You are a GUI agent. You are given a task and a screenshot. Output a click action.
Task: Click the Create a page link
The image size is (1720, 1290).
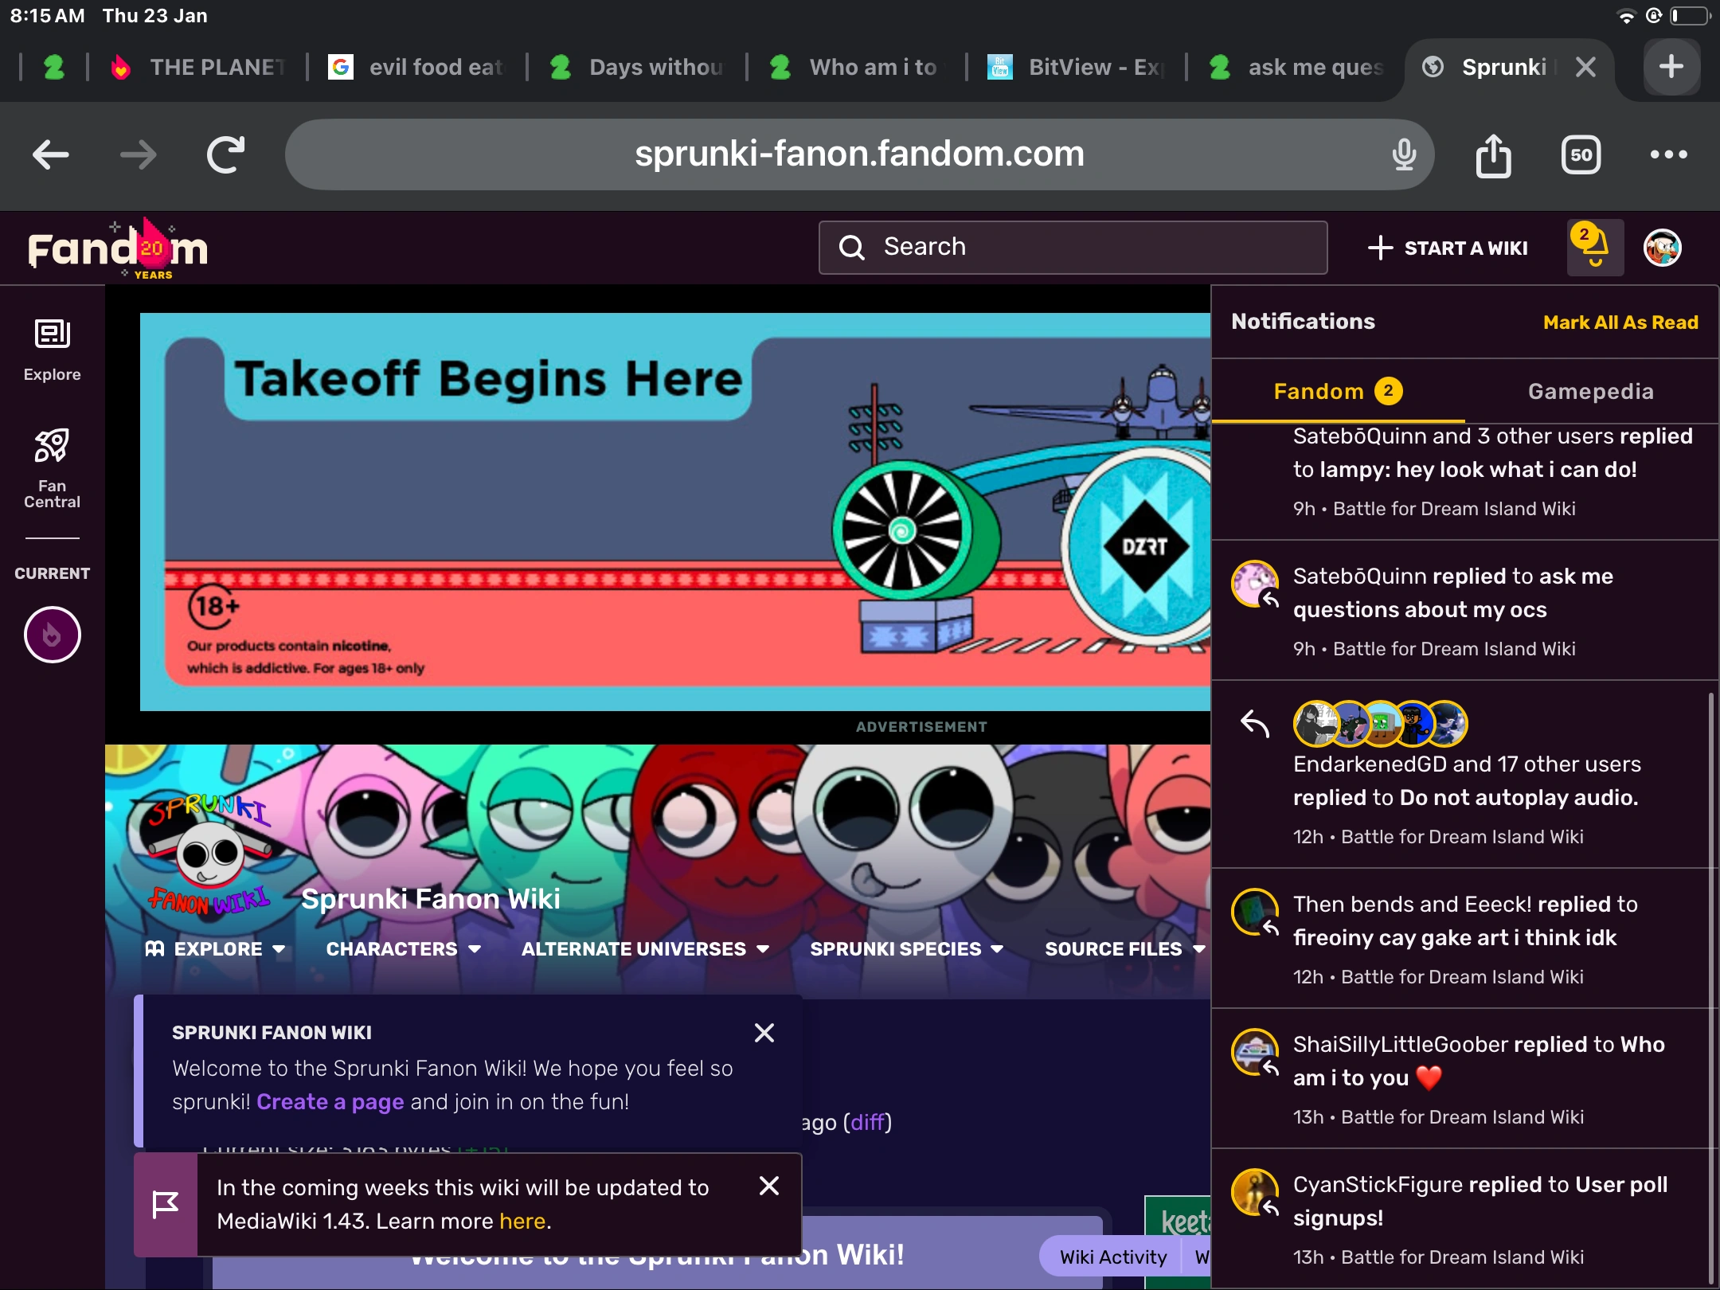[x=330, y=1102]
